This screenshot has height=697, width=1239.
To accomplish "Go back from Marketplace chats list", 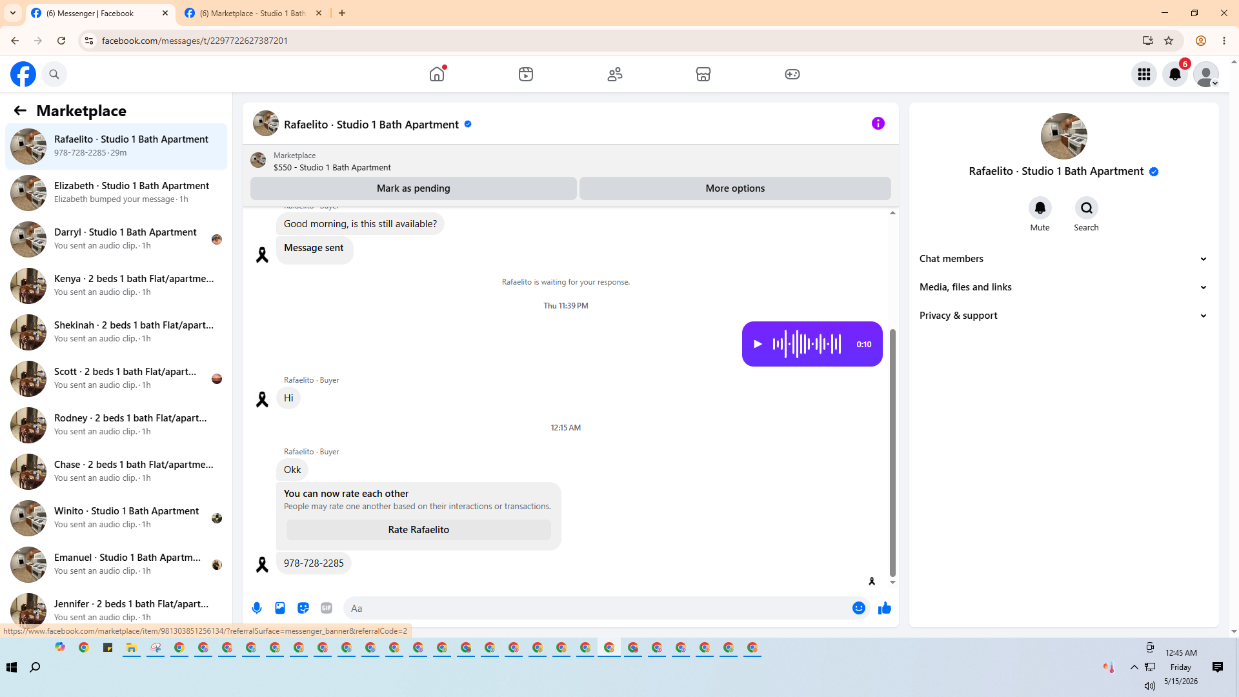I will pyautogui.click(x=20, y=111).
